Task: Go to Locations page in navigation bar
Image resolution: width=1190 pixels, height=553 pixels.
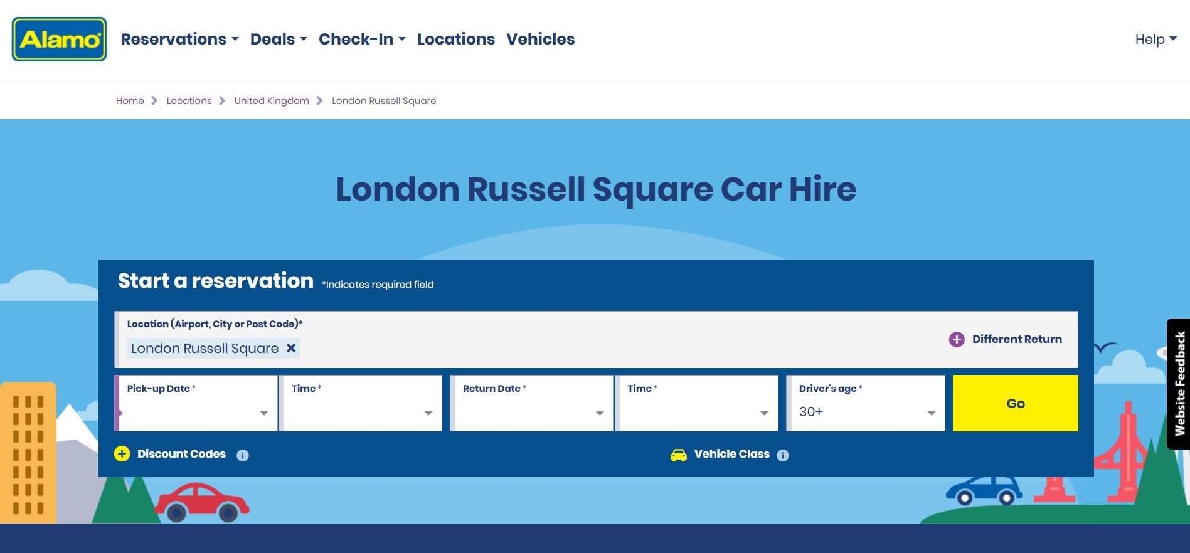Action: 456,39
